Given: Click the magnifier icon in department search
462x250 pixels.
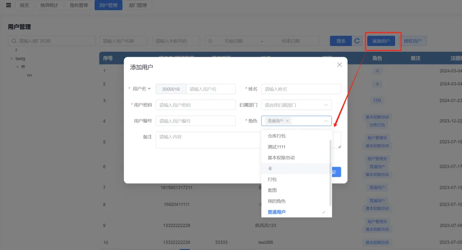Looking at the screenshot, I should (x=14, y=41).
